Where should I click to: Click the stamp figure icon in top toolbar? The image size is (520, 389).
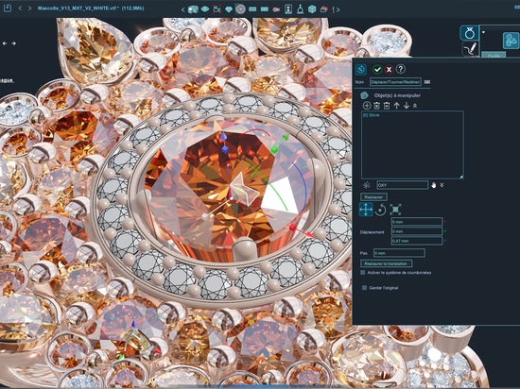(300, 9)
